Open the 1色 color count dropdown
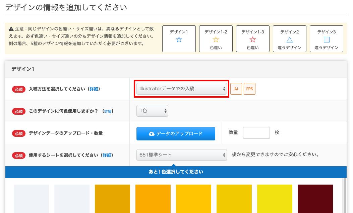353x213 pixels. point(152,111)
